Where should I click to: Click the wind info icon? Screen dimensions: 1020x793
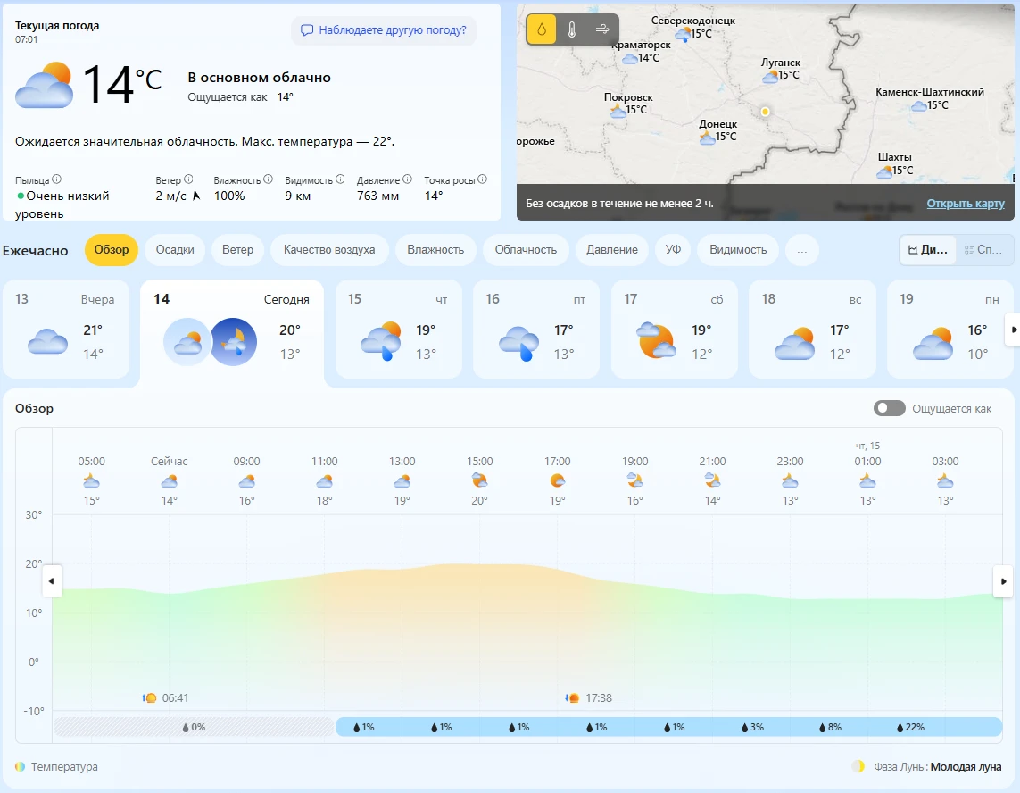[x=188, y=179]
